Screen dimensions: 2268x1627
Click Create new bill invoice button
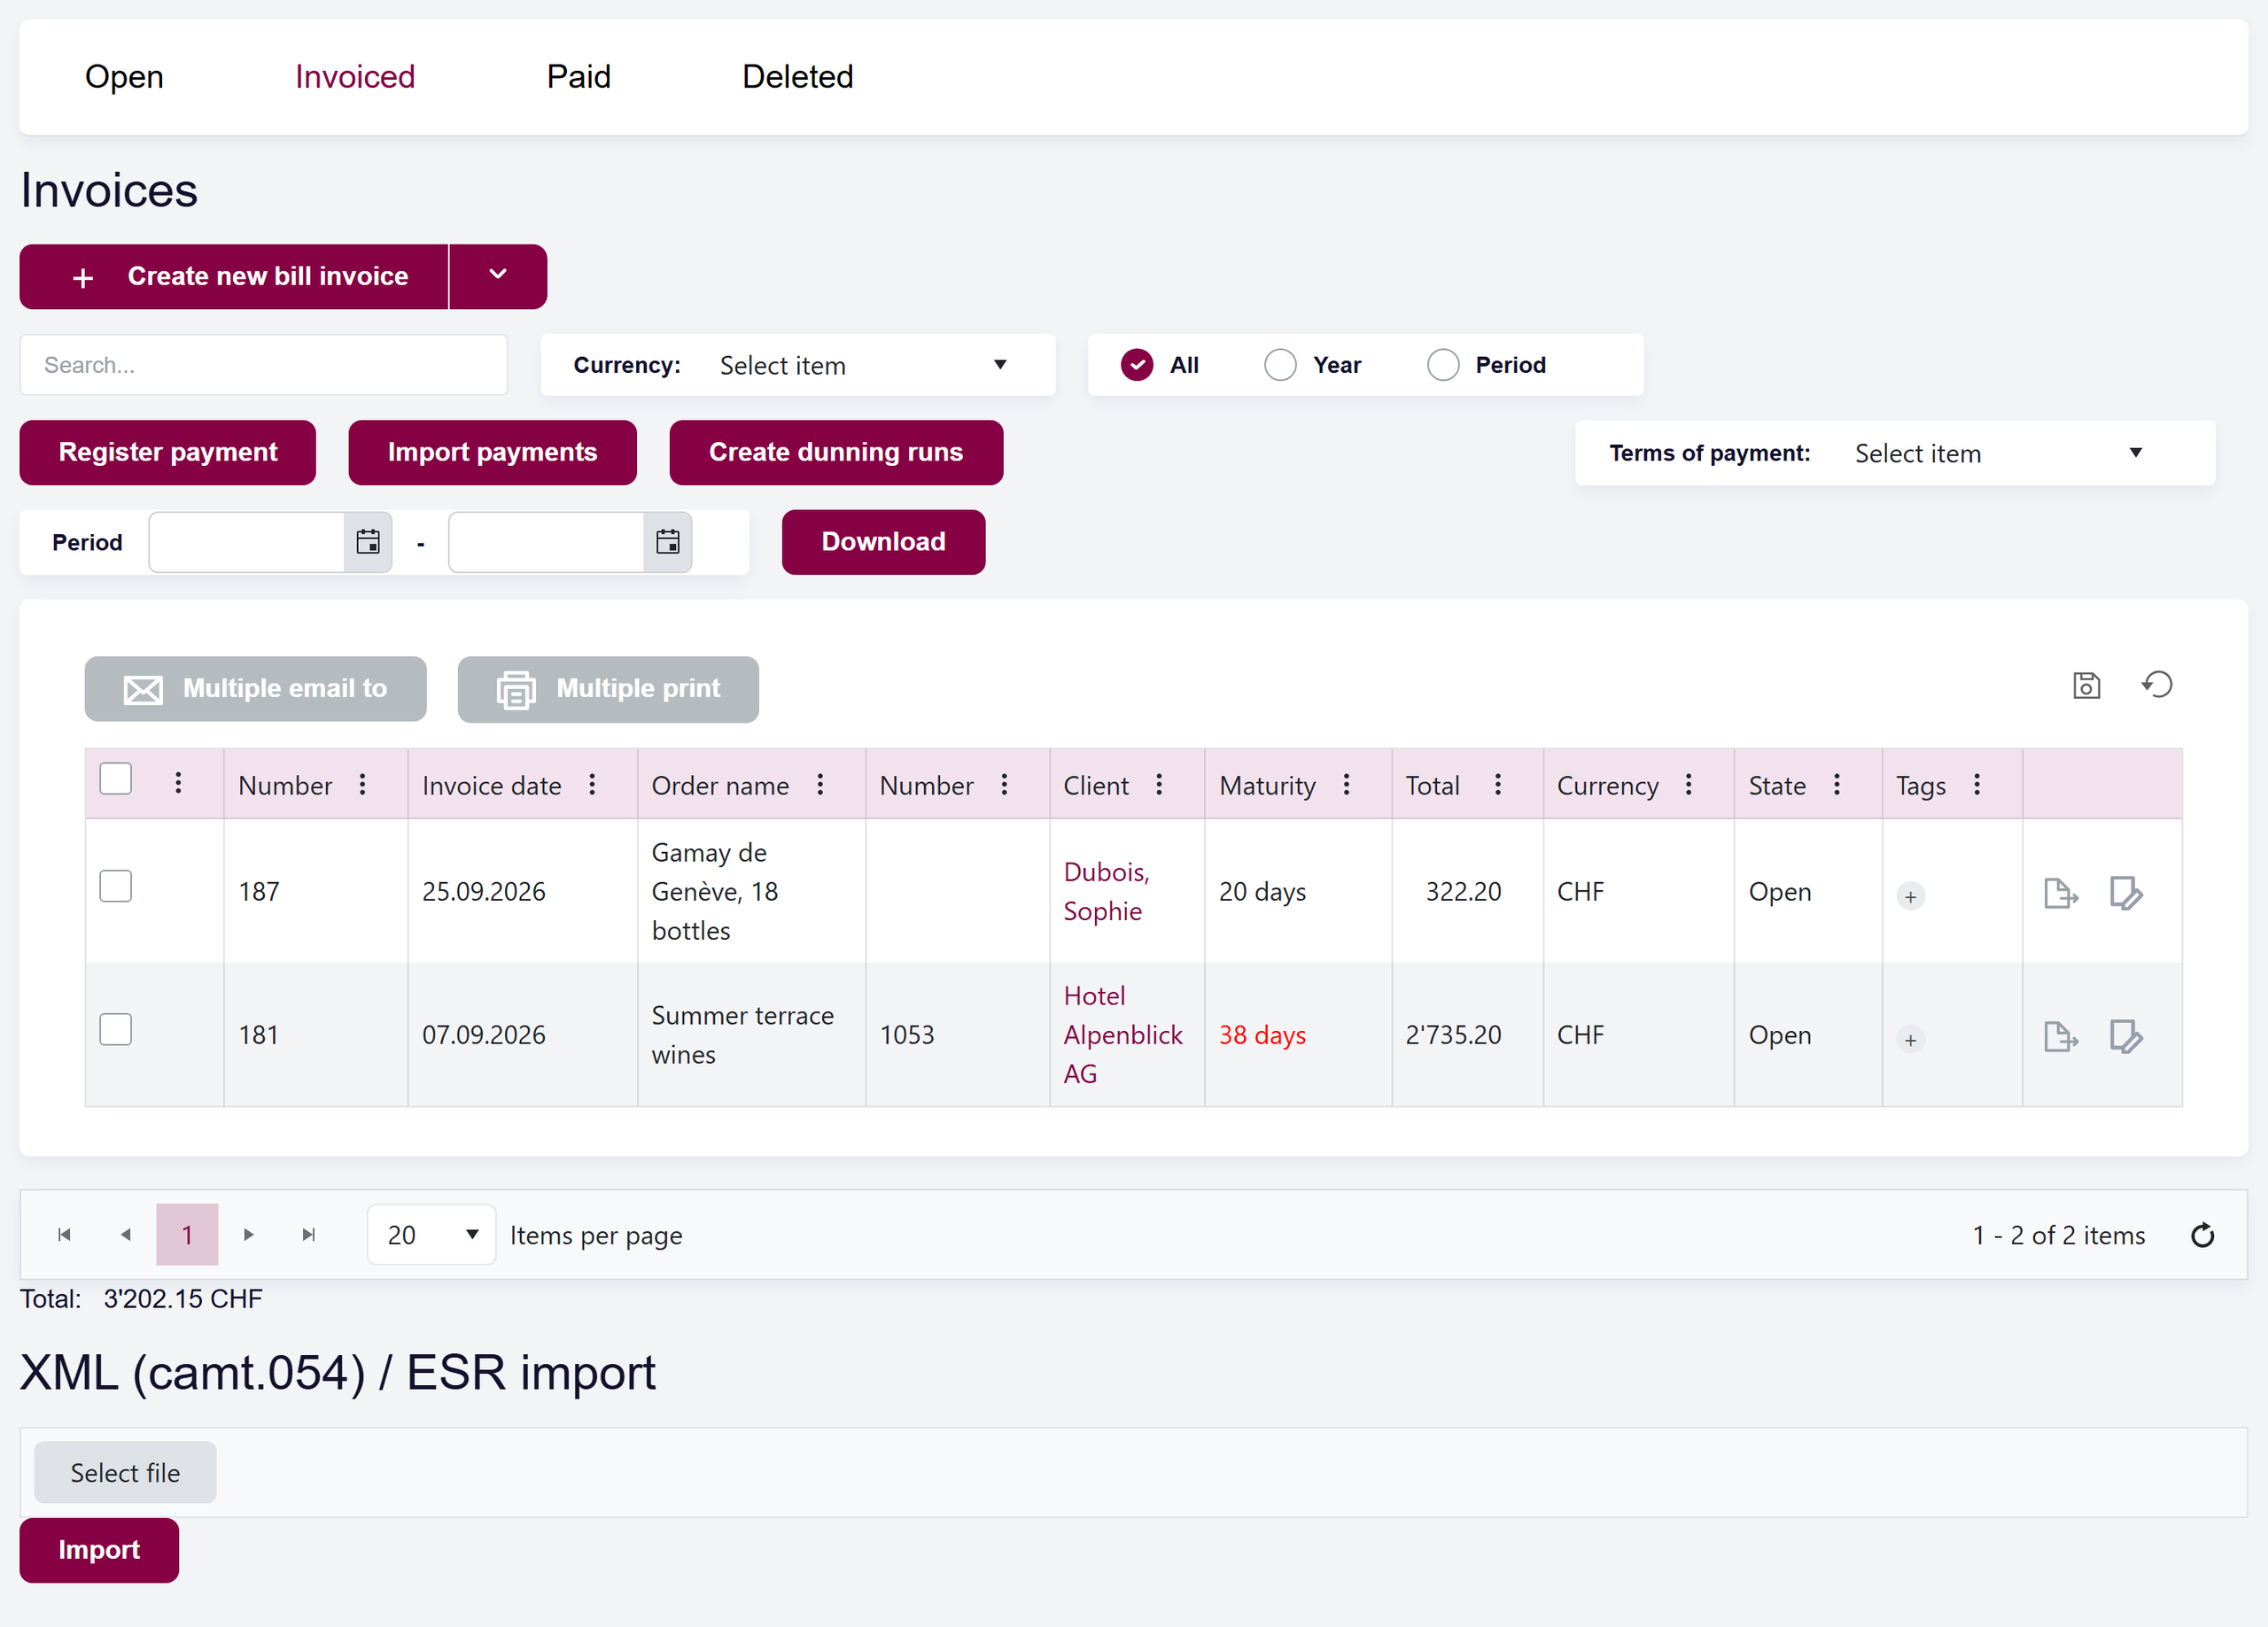point(234,276)
